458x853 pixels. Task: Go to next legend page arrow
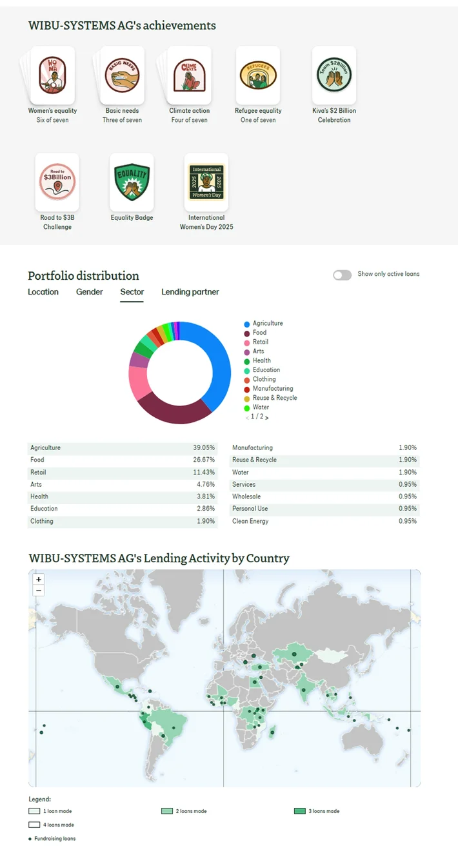(x=267, y=418)
